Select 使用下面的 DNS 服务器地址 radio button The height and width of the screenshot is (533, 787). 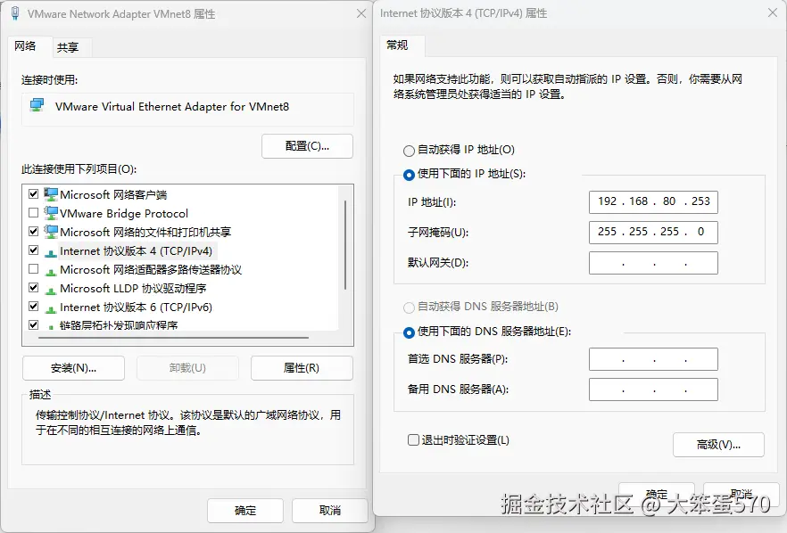click(409, 332)
